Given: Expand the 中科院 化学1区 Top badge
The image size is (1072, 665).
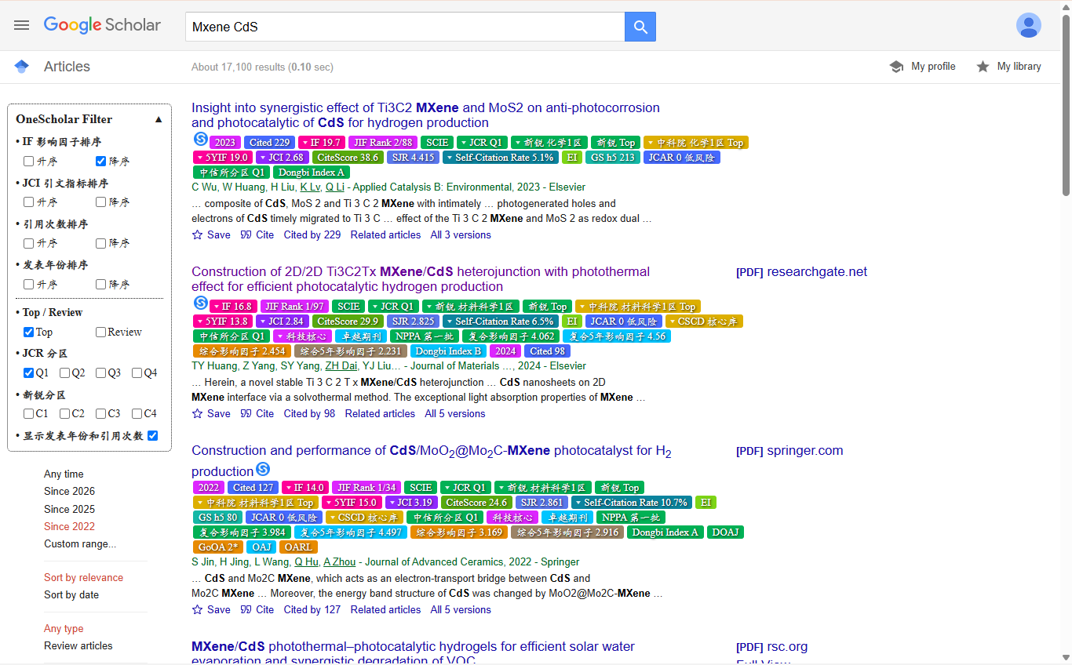Looking at the screenshot, I should pos(696,143).
